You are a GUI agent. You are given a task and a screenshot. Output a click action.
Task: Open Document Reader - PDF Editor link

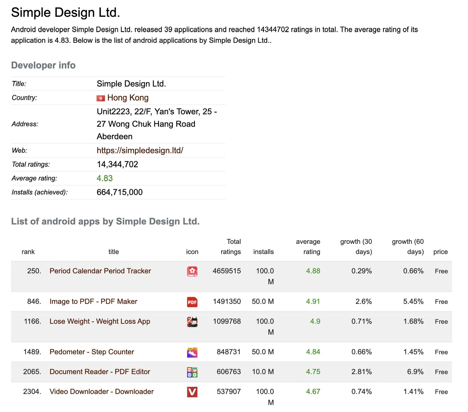coord(100,372)
